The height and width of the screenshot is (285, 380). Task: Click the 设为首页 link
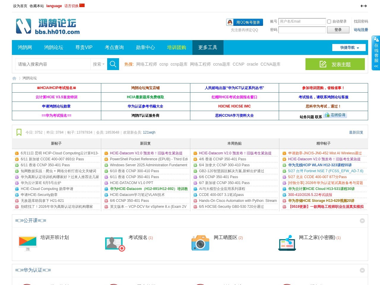coord(20,6)
